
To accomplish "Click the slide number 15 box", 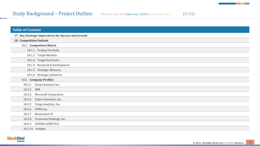I will coord(250,142).
